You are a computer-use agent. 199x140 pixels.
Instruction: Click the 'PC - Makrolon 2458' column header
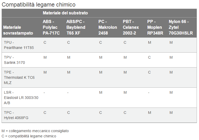108,27
